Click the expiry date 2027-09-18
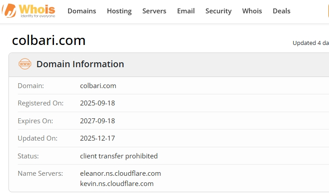The height and width of the screenshot is (194, 329). click(x=97, y=121)
